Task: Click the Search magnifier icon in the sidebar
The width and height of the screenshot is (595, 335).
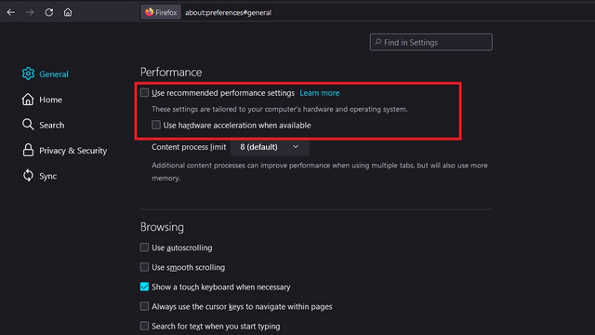Action: [28, 125]
